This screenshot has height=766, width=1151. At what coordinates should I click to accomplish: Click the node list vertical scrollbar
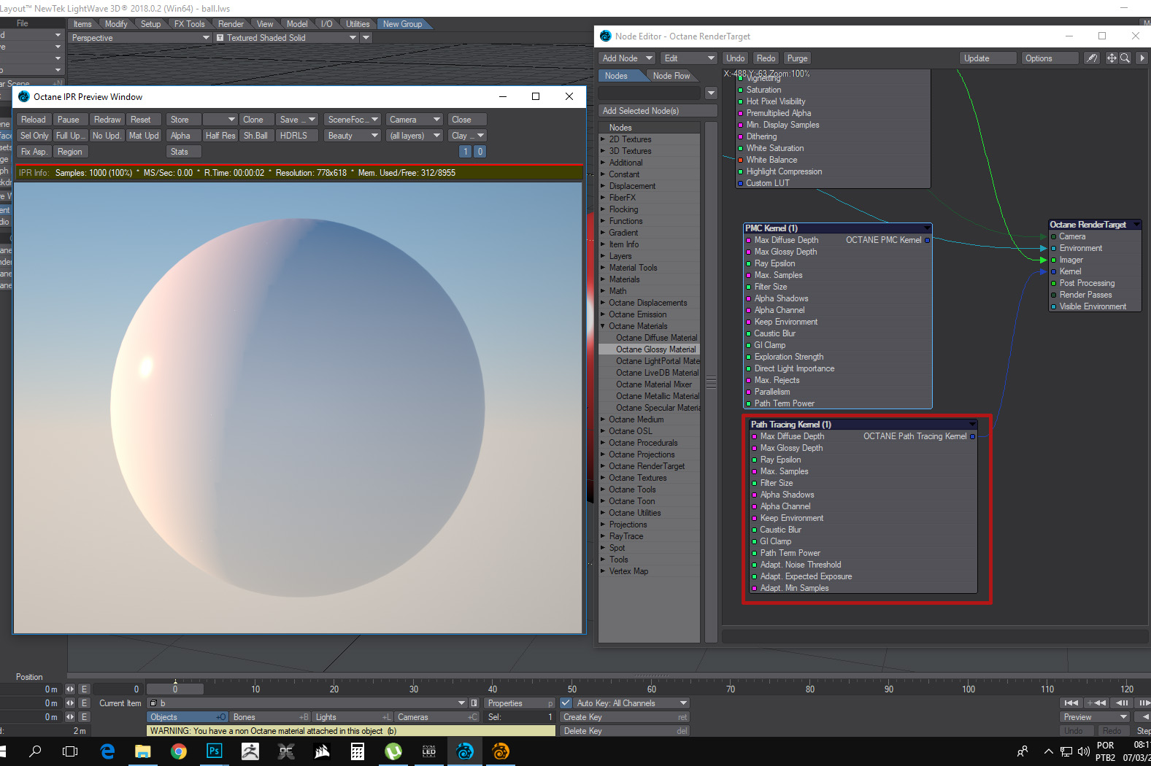click(711, 382)
